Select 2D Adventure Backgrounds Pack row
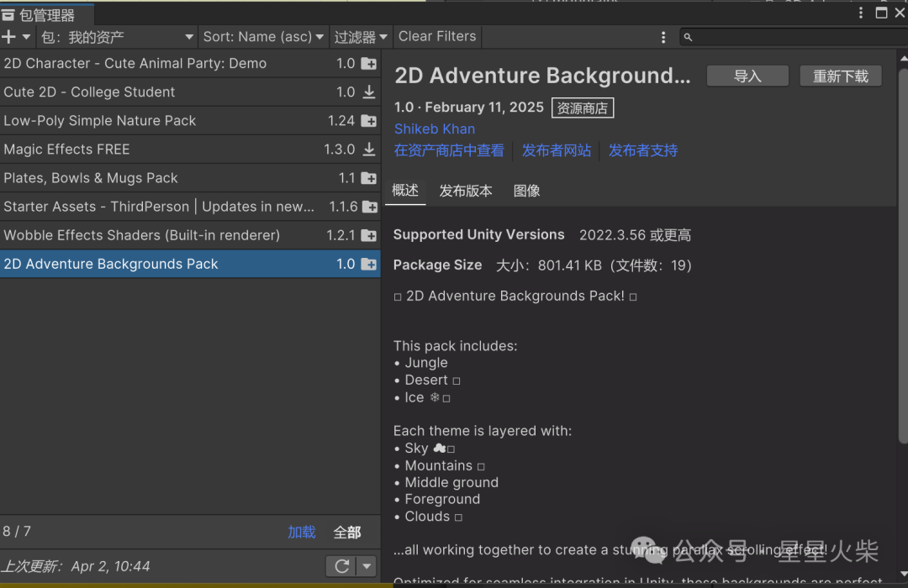 click(x=190, y=264)
